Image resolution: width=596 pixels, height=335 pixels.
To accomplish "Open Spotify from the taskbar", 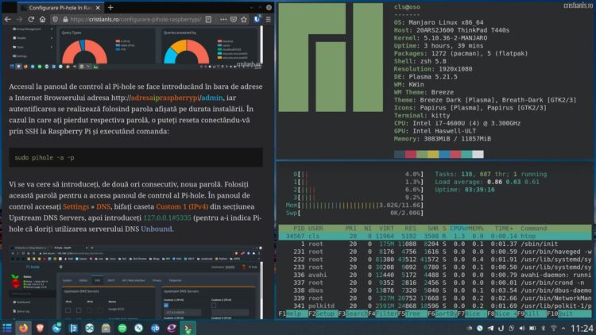I will pos(122,328).
